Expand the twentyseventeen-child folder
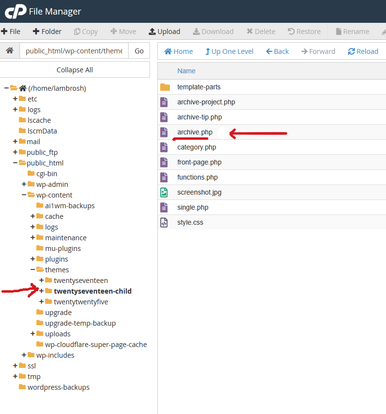386x414 pixels. click(42, 291)
